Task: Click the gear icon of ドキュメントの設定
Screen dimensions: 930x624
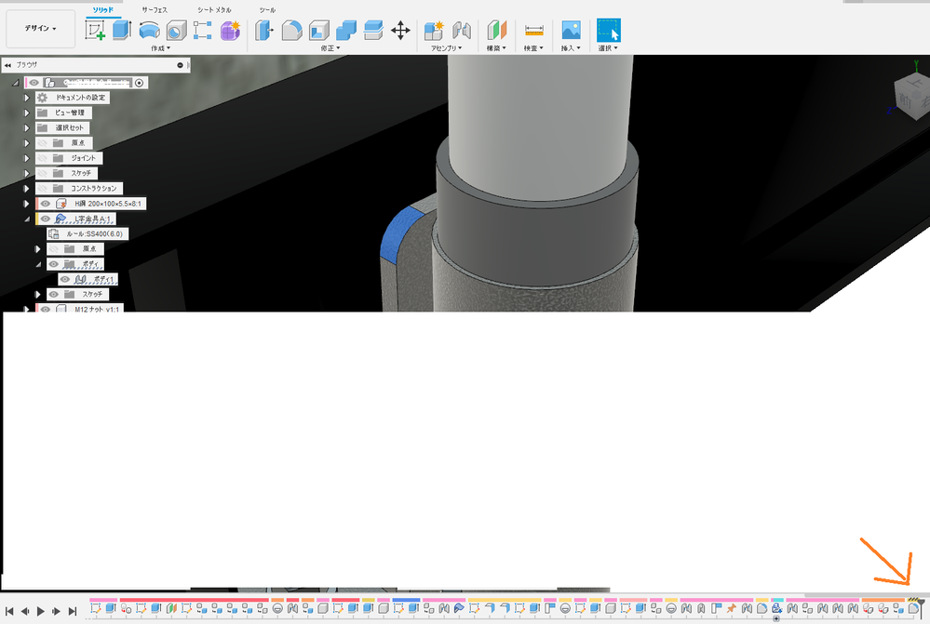Action: 42,98
